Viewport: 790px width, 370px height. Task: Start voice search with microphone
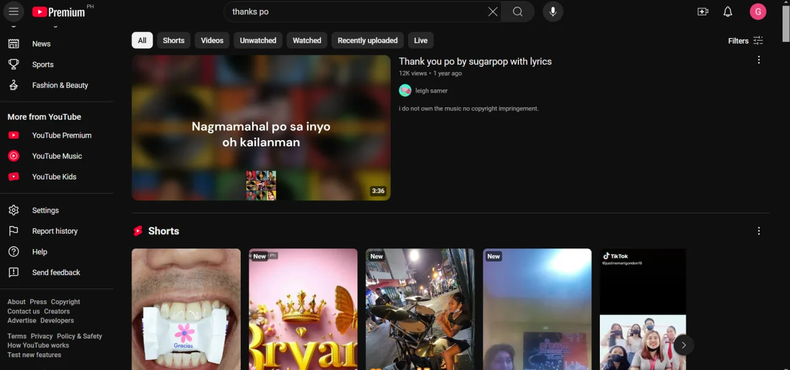[553, 12]
